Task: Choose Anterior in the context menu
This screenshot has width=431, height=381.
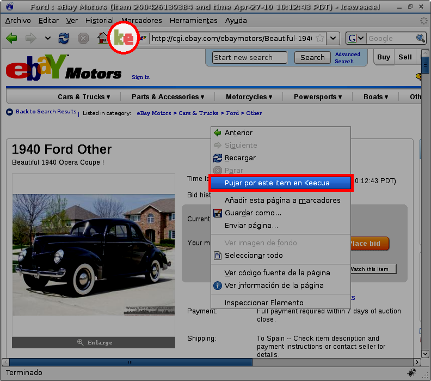Action: [281, 132]
